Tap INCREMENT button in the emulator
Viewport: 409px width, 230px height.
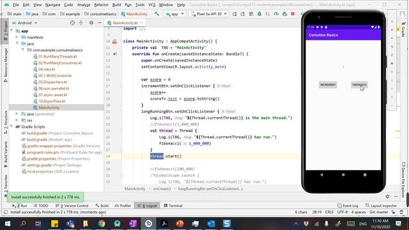point(328,85)
